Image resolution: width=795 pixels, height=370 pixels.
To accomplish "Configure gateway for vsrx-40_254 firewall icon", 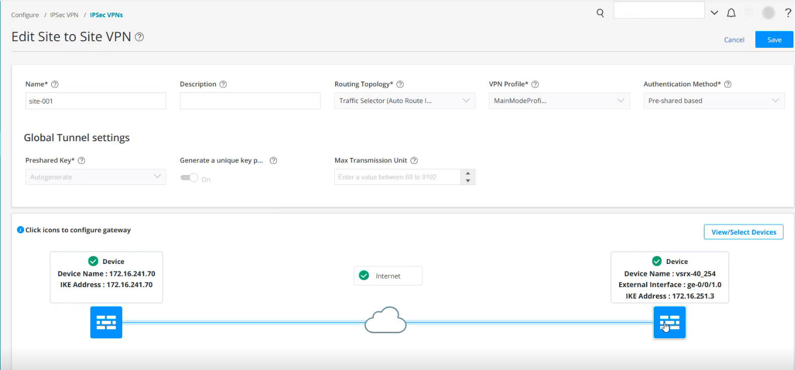I will point(669,322).
